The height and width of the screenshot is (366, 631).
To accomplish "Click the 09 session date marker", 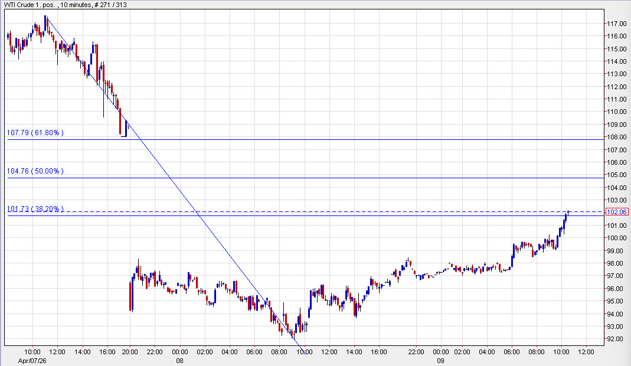I will (x=440, y=359).
